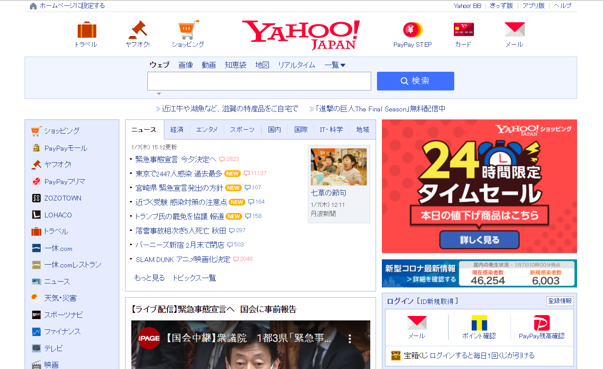Switch to the 国内 tab
This screenshot has width=603, height=369.
click(x=275, y=130)
